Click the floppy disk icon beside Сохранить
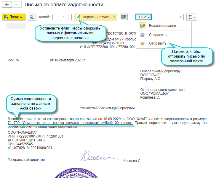The image size is (216, 178). click(143, 35)
